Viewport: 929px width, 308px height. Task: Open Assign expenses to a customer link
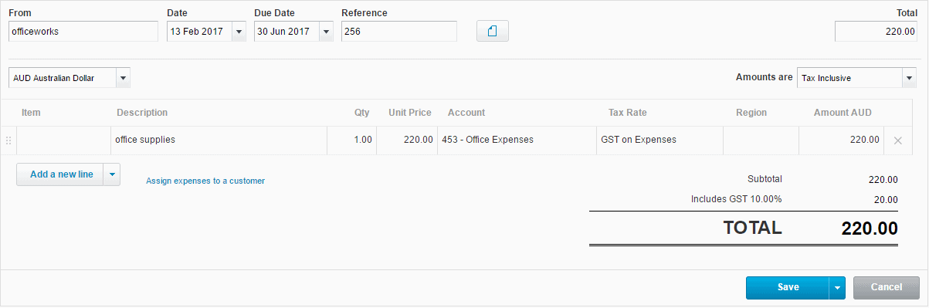(205, 181)
